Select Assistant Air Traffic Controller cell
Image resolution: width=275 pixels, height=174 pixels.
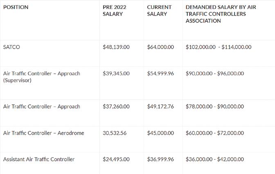click(x=39, y=159)
